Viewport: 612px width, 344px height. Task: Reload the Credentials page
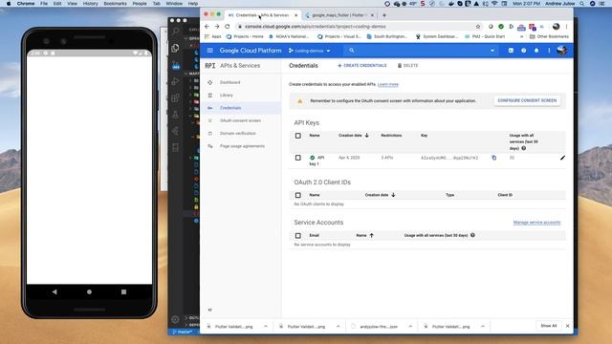point(228,27)
